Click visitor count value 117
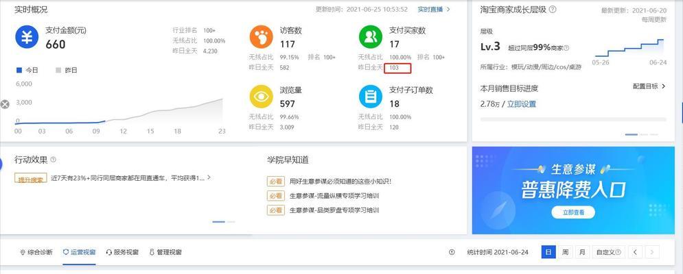 click(x=288, y=45)
